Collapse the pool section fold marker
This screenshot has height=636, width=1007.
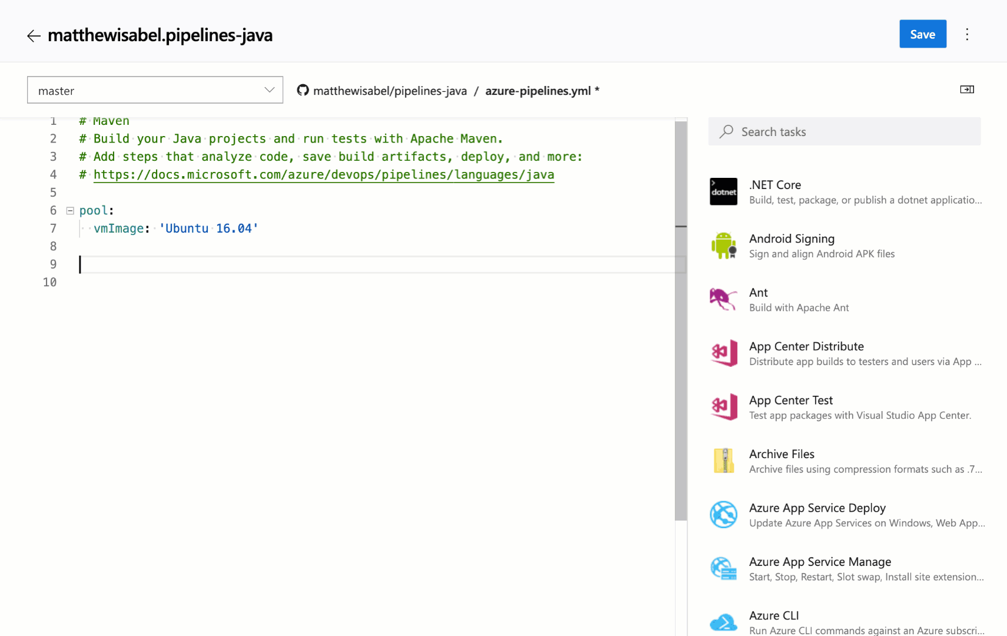click(70, 211)
